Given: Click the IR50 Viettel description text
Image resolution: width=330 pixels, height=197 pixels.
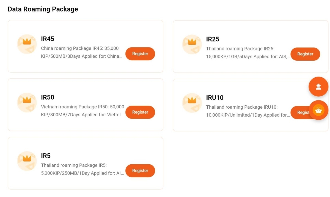Looking at the screenshot, I should click(x=82, y=111).
